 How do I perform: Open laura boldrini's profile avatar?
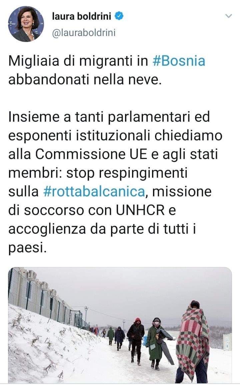point(26,24)
